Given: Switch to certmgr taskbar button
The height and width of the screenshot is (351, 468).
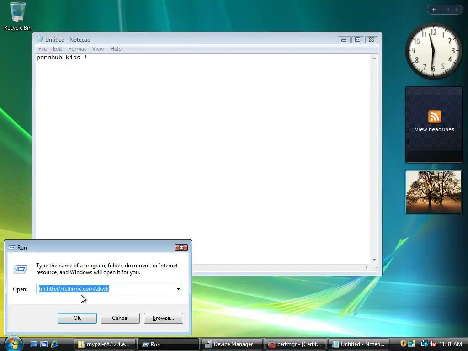Looking at the screenshot, I should (x=295, y=344).
